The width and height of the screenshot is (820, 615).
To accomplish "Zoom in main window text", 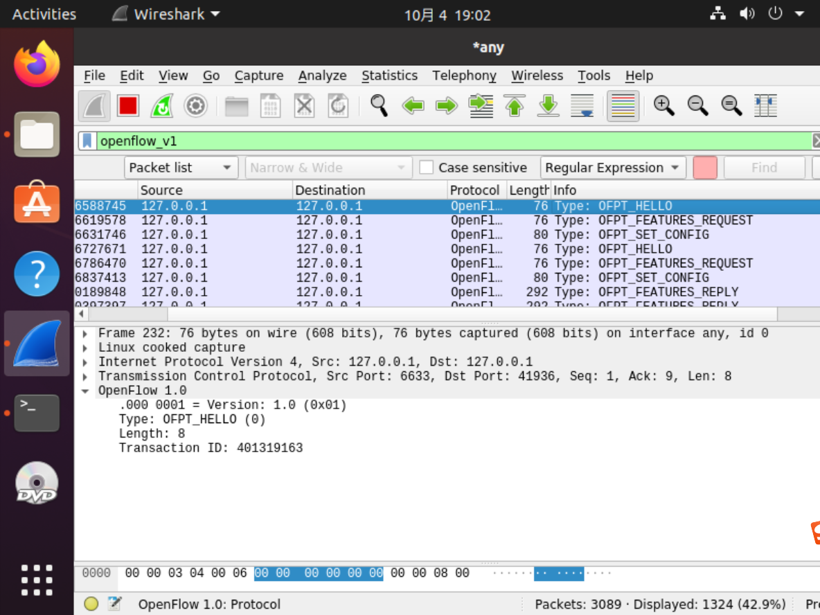I will tap(663, 106).
